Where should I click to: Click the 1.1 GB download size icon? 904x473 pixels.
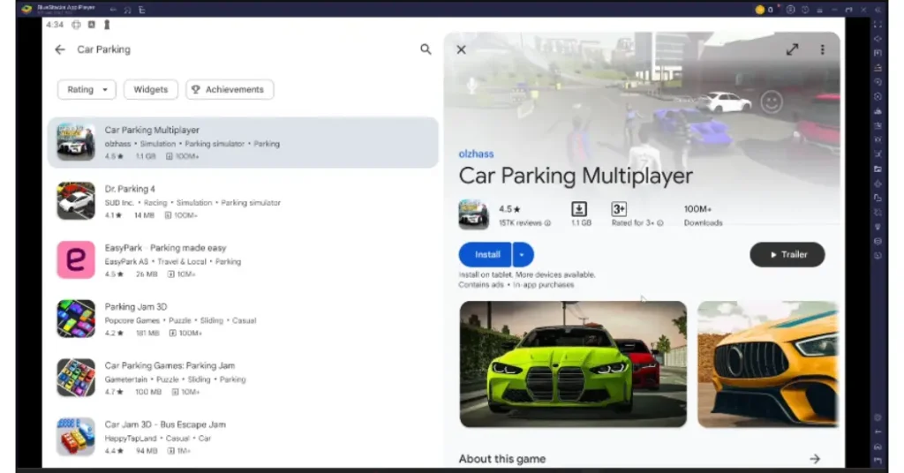[579, 208]
